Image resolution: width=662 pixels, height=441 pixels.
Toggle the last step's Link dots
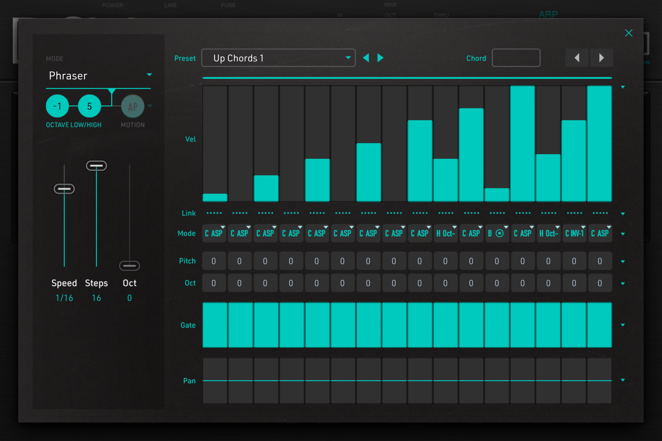tap(600, 213)
